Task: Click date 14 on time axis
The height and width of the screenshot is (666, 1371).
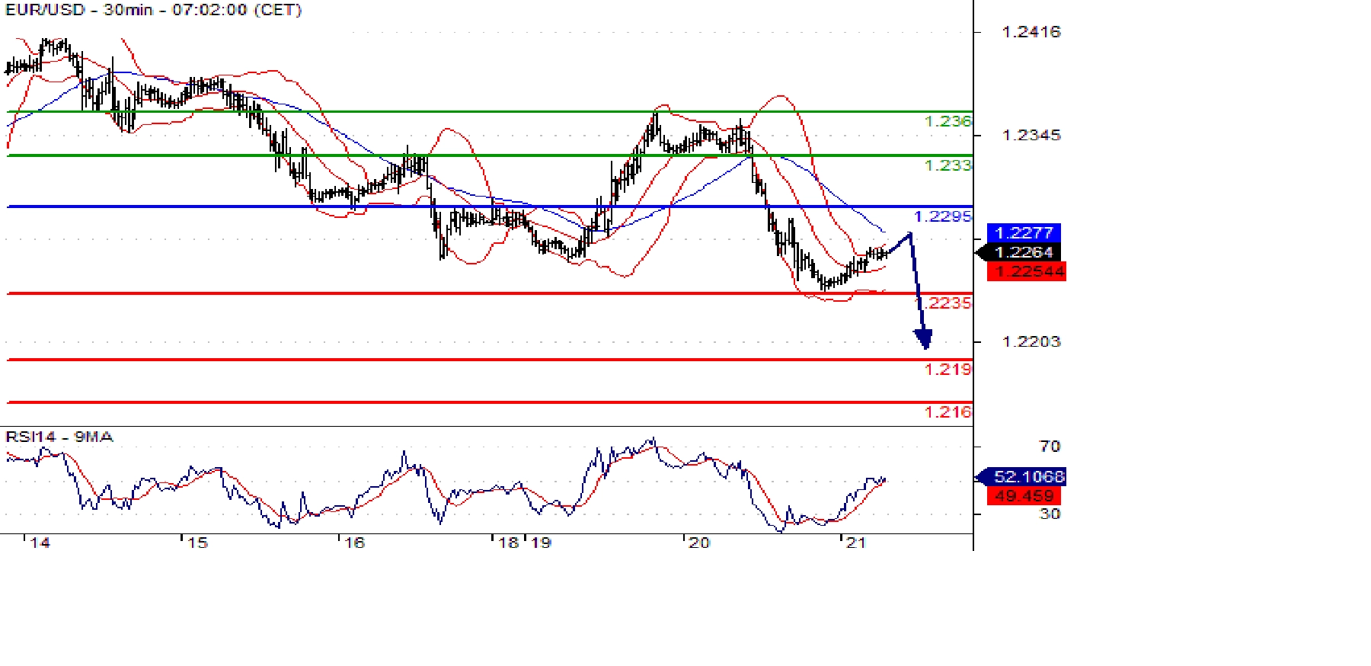Action: coord(40,543)
